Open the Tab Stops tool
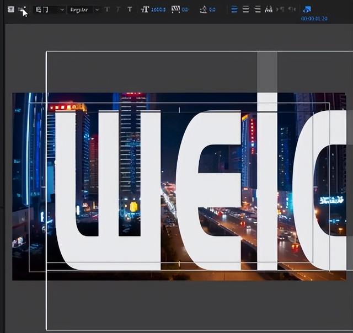 coord(269,9)
